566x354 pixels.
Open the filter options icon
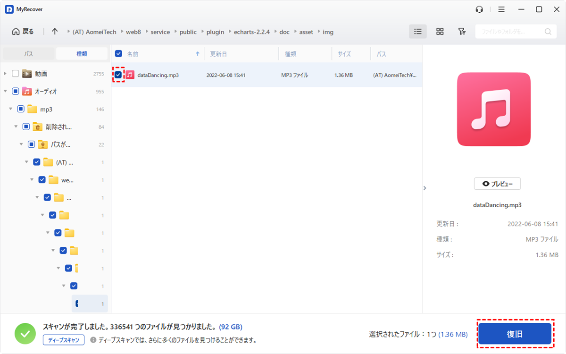tap(462, 32)
